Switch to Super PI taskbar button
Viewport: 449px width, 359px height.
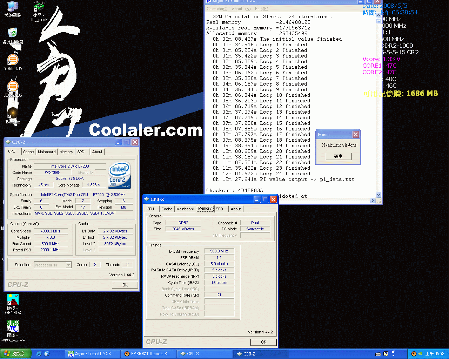click(x=93, y=354)
